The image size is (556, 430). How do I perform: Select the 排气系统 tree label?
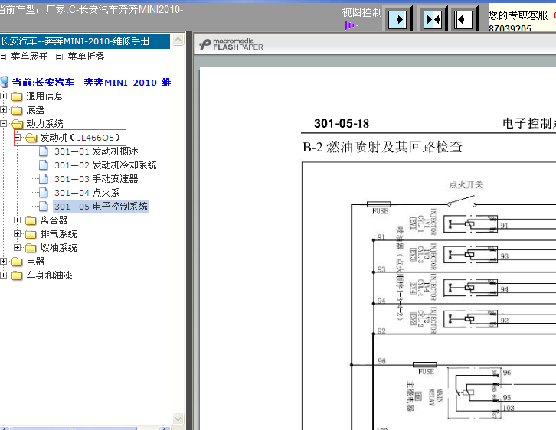point(58,234)
